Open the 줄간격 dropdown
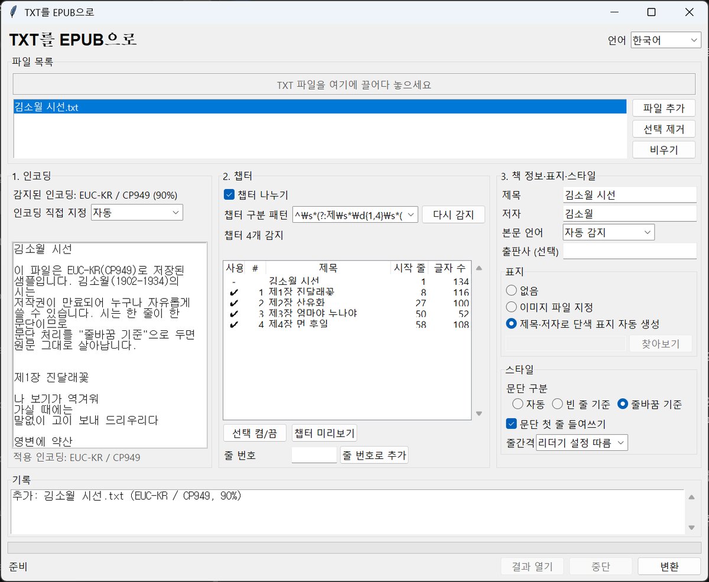The width and height of the screenshot is (709, 582). pos(581,442)
